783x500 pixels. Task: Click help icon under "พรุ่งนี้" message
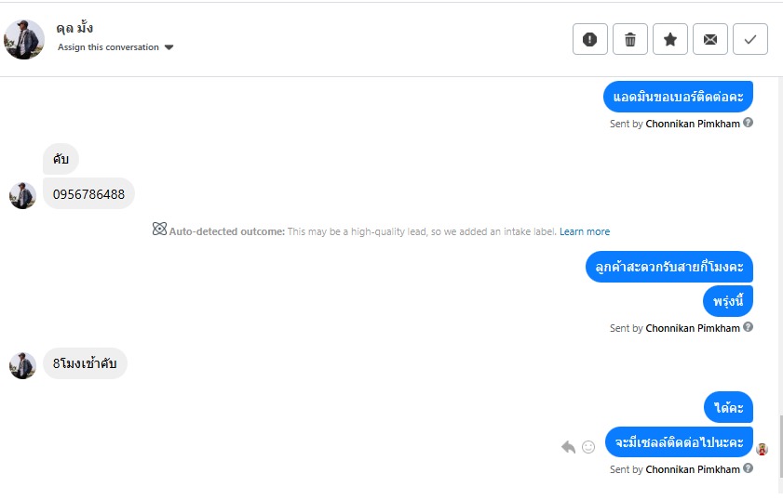pos(748,327)
